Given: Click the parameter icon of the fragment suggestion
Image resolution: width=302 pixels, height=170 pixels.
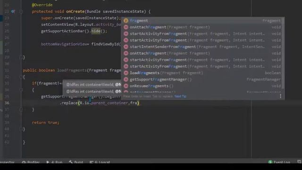Looking at the screenshot, I should click(126, 21).
